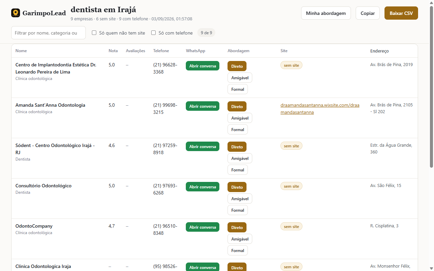
Task: Click phone number (21) 97259-8918
Action: pos(165,149)
